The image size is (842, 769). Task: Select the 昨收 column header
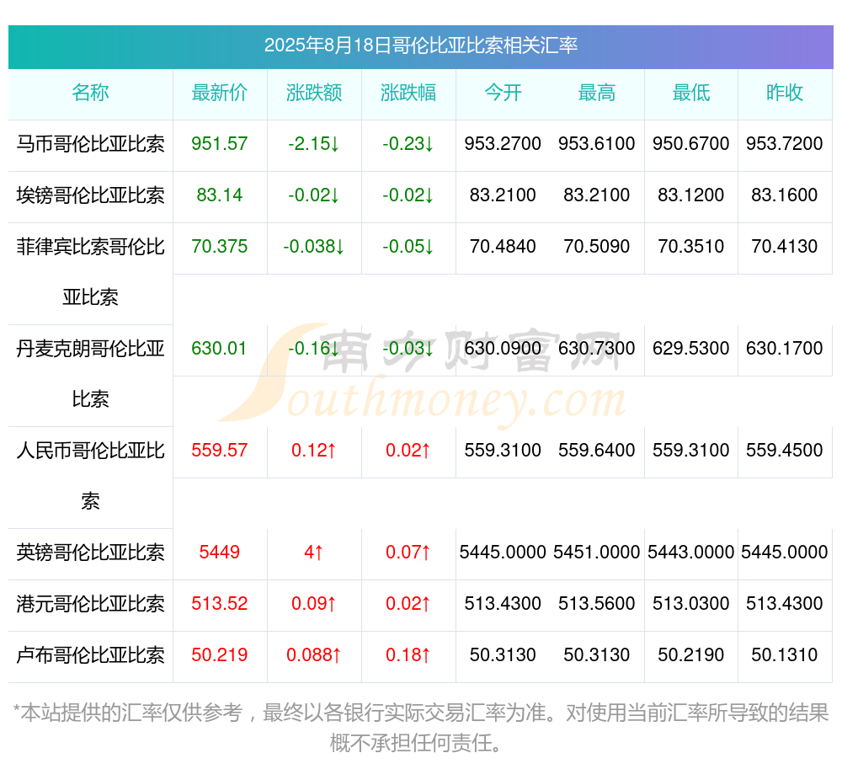click(x=785, y=93)
